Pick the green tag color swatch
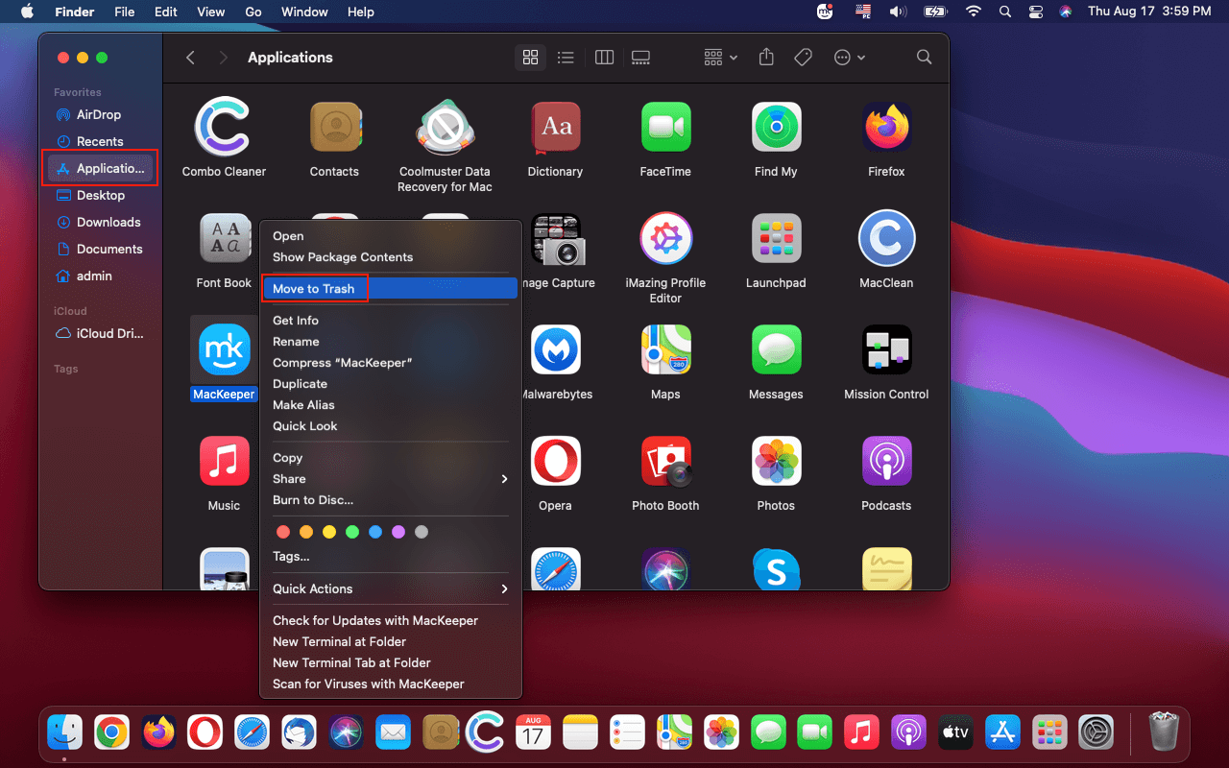Image resolution: width=1229 pixels, height=768 pixels. (352, 531)
